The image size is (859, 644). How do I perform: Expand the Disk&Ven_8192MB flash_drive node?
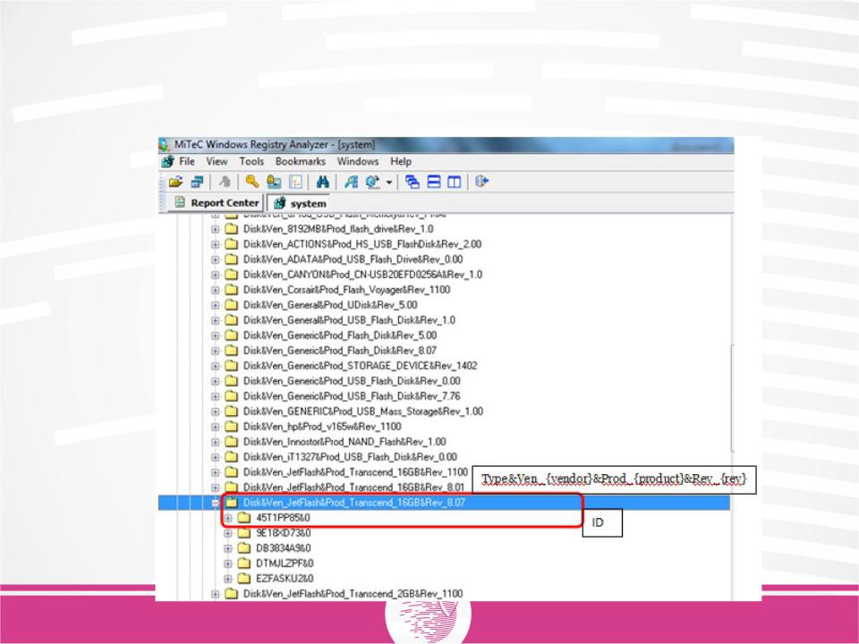coord(216,229)
